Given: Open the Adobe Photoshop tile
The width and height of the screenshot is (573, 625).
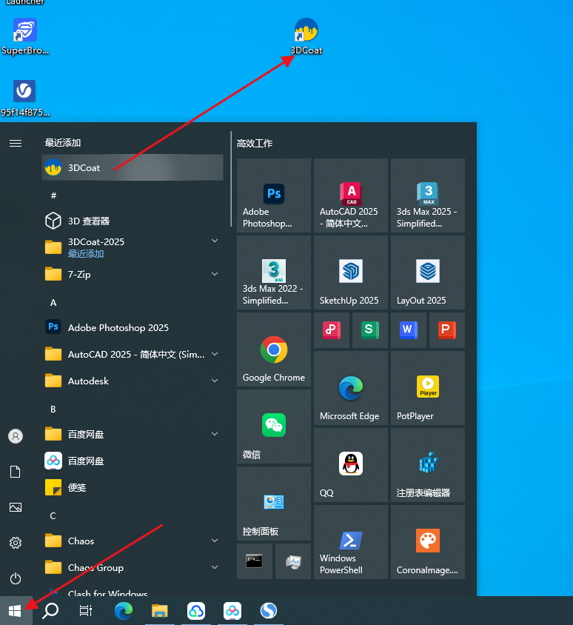Looking at the screenshot, I should (x=274, y=195).
